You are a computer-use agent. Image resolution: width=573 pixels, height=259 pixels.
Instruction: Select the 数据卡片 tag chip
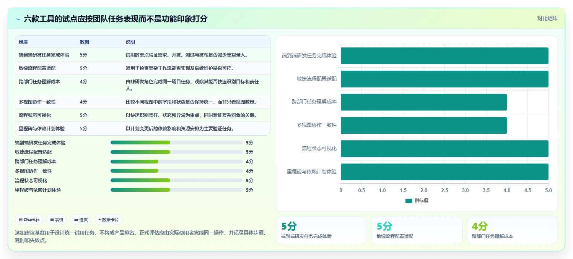click(x=109, y=220)
